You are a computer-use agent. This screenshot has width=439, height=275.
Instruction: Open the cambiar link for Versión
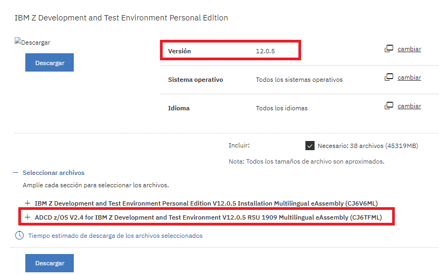pos(409,49)
